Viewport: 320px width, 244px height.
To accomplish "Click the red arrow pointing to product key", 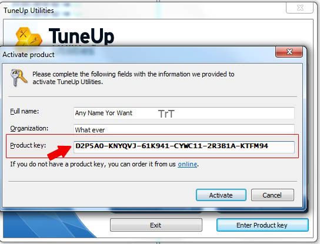I will (59, 152).
